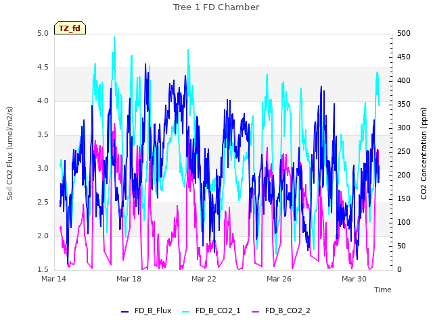Click the blue FD_B_Flux legend swatch
Viewport: 433px width, 324px height.
coord(124,312)
